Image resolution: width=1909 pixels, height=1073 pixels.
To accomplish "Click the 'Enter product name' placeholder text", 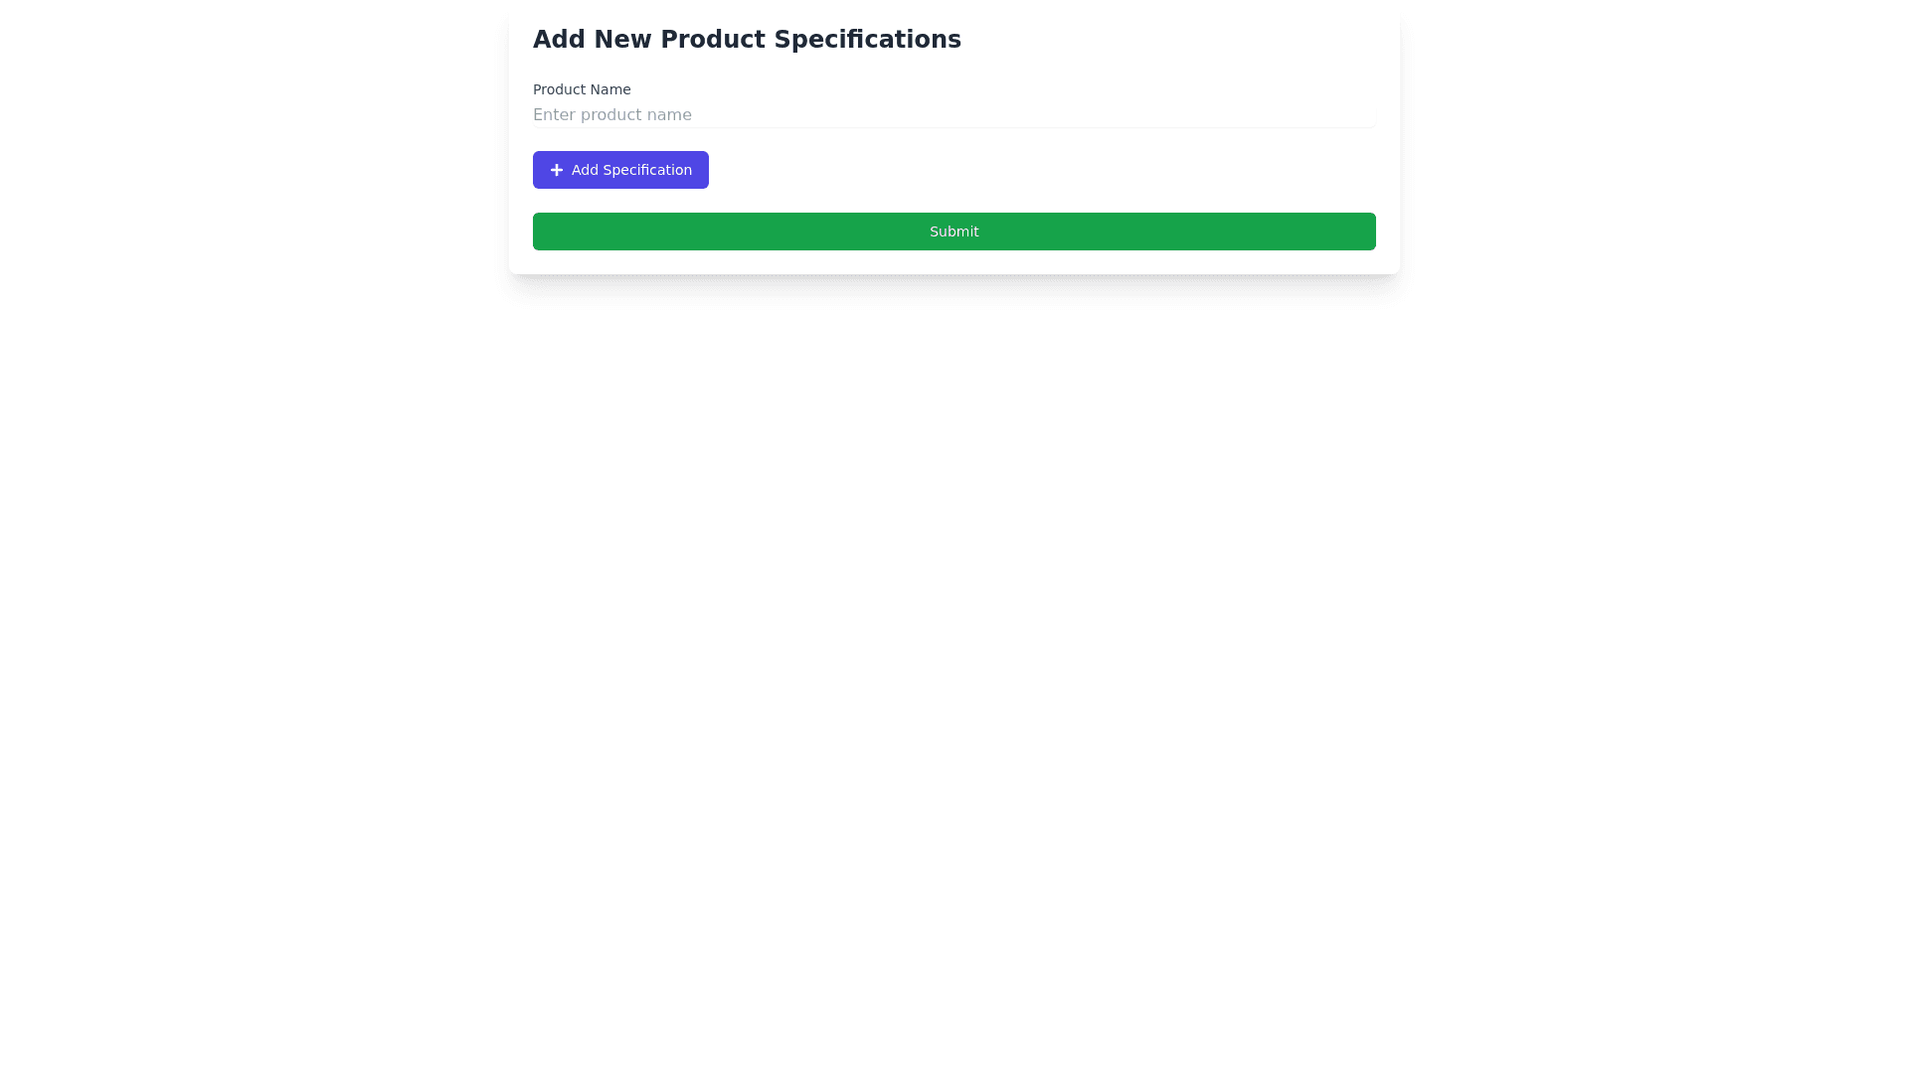I will [611, 115].
